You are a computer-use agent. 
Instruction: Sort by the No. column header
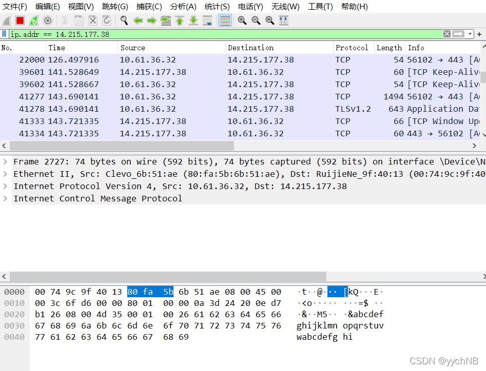(23, 48)
